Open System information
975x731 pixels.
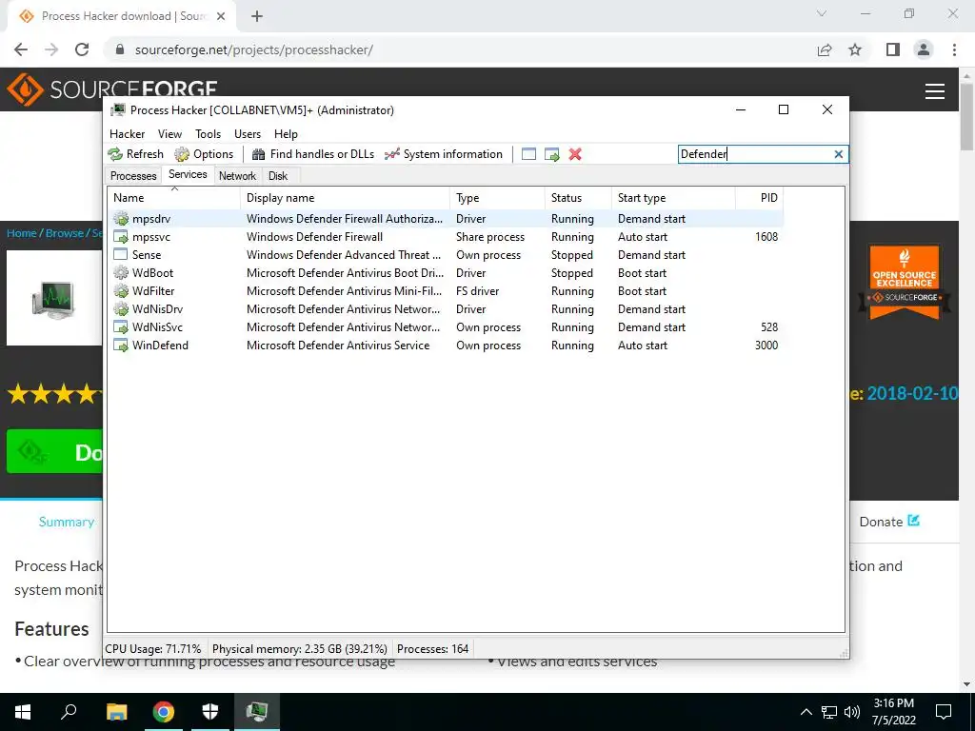click(x=444, y=154)
